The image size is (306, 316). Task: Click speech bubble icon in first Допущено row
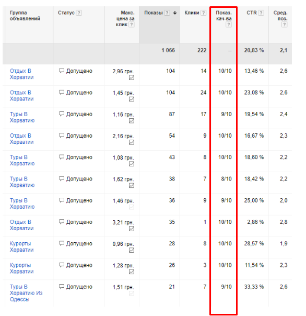click(62, 71)
